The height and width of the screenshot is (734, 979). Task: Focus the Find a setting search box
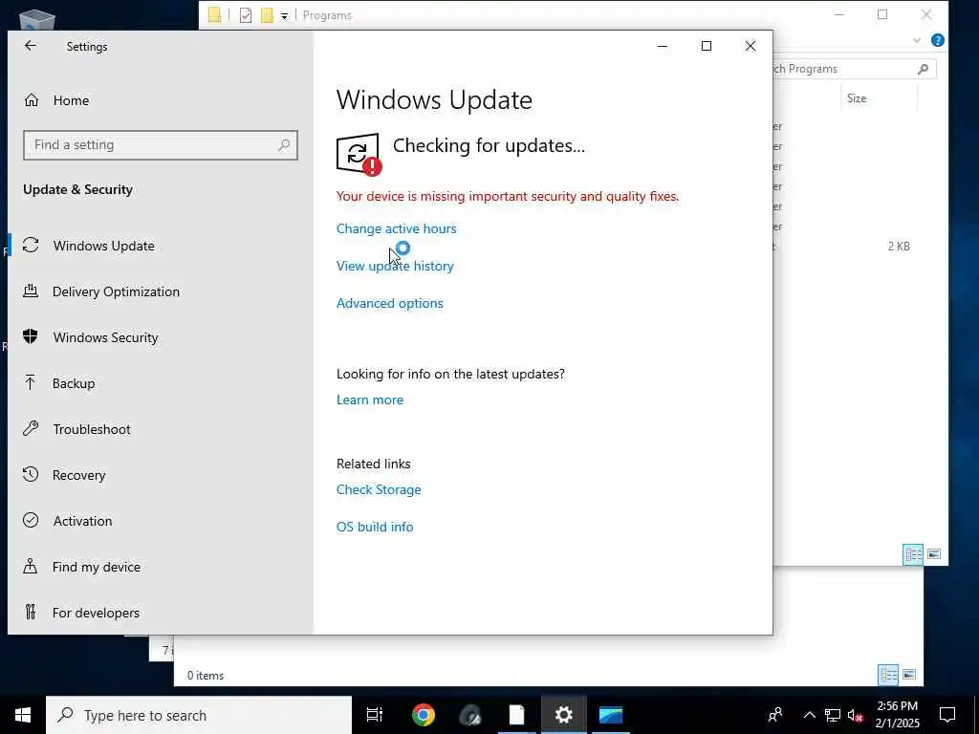pos(161,145)
